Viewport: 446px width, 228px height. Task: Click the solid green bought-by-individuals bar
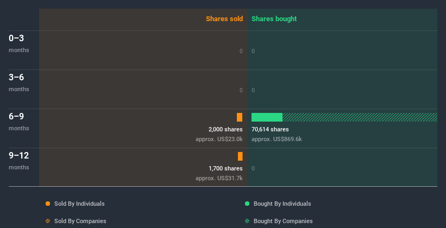[x=267, y=117]
